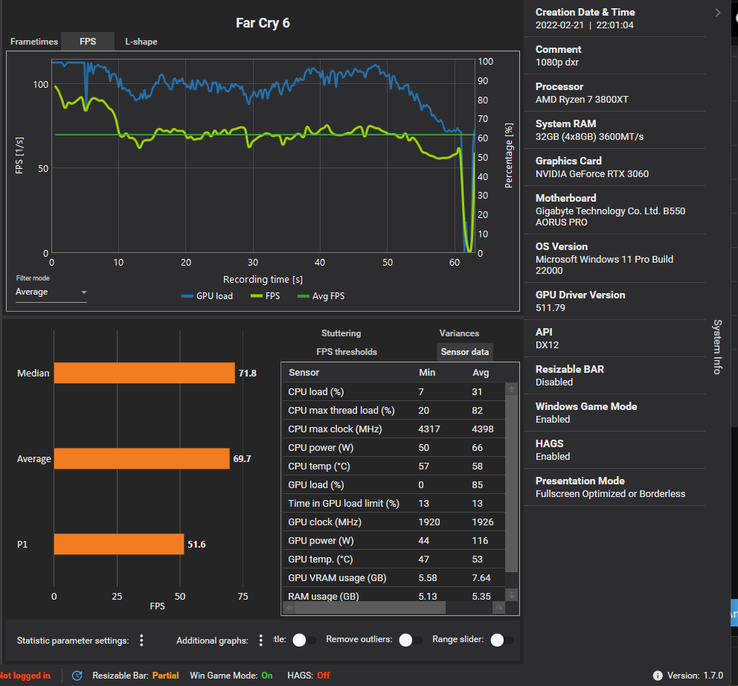Click the Version 1.7.0 label
Image resolution: width=738 pixels, height=686 pixels.
click(695, 676)
